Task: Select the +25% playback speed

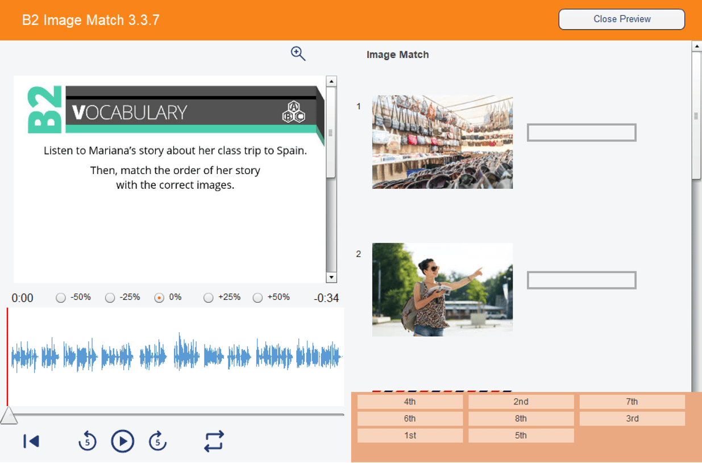Action: tap(208, 297)
